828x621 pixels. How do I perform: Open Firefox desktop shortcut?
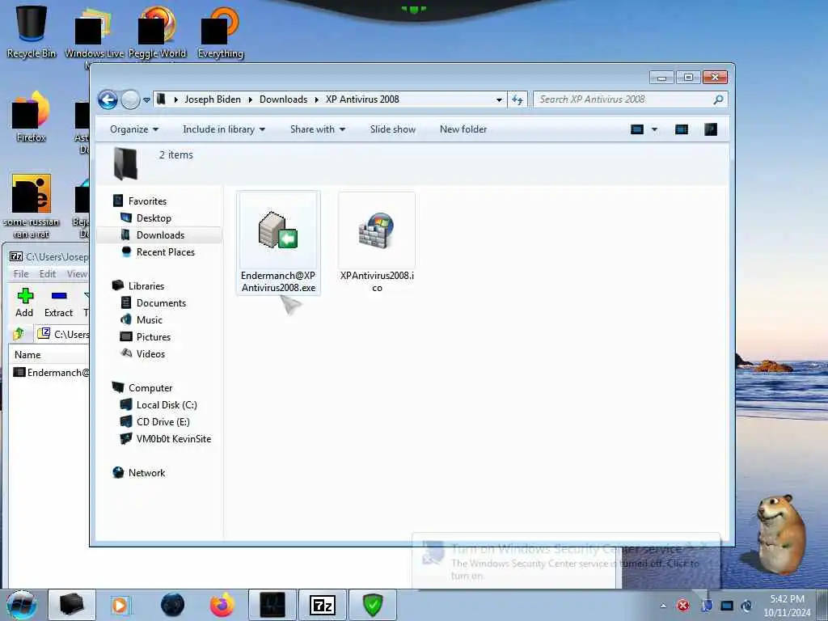tap(32, 116)
